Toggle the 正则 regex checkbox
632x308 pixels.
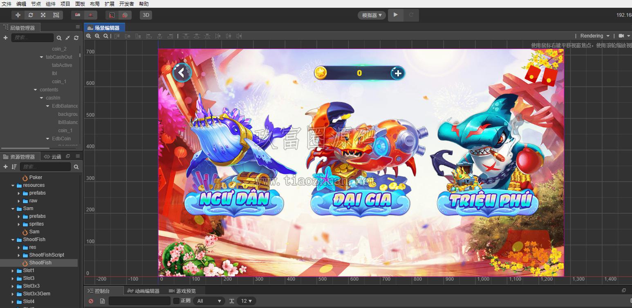click(x=177, y=301)
